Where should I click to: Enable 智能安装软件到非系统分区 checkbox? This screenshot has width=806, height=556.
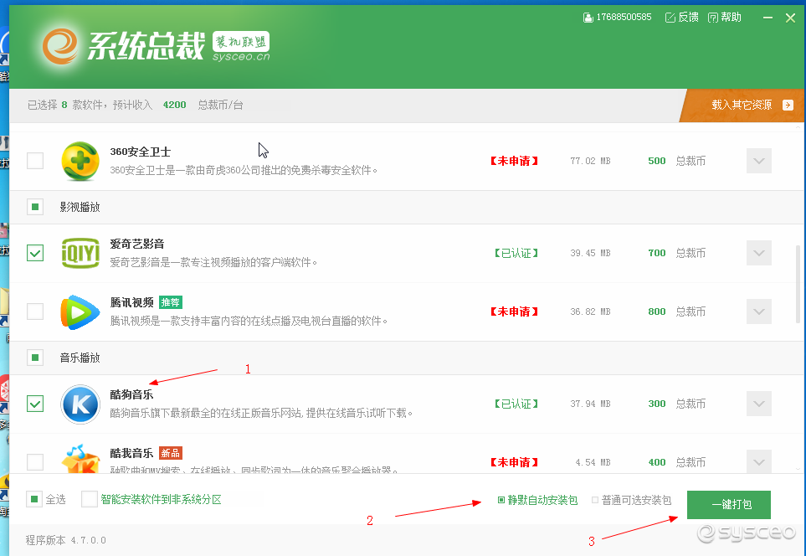(90, 499)
